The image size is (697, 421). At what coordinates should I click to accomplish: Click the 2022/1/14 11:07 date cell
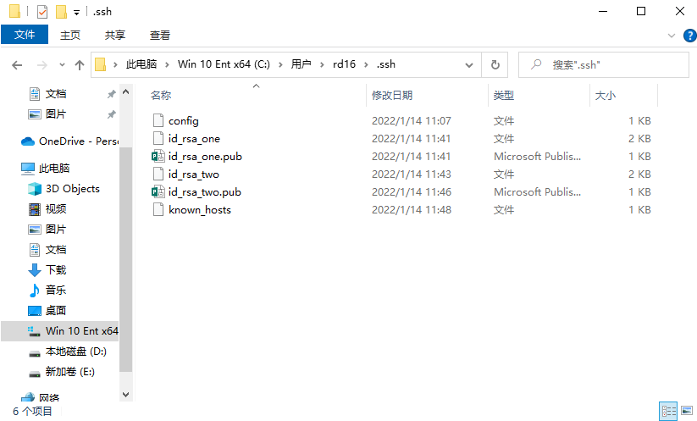412,121
